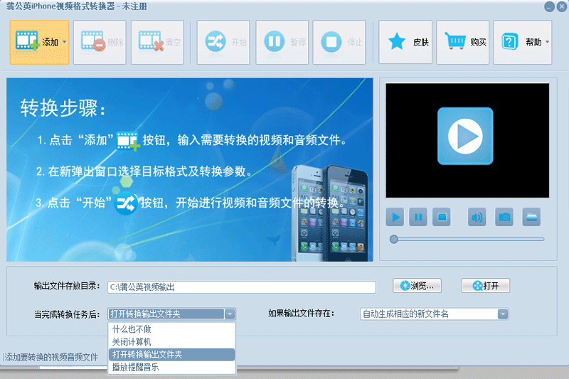Collapse the 当完成转换任务后 combo box arrow
Viewport: 569px width, 379px height.
tap(230, 314)
